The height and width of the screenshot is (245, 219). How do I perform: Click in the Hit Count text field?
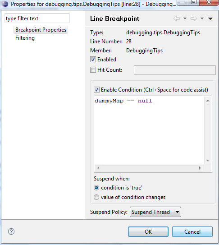pyautogui.click(x=175, y=70)
